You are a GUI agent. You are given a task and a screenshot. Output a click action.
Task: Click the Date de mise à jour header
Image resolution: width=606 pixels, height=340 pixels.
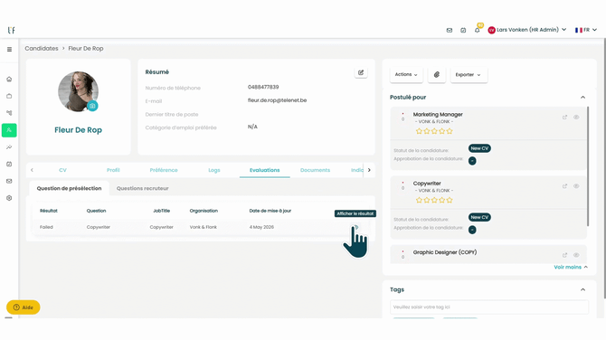coord(270,211)
